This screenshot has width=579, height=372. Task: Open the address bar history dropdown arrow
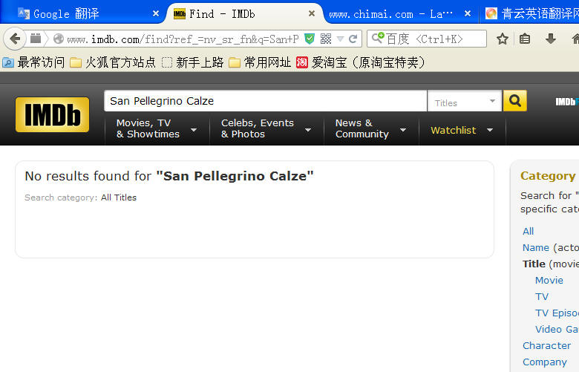coord(341,39)
